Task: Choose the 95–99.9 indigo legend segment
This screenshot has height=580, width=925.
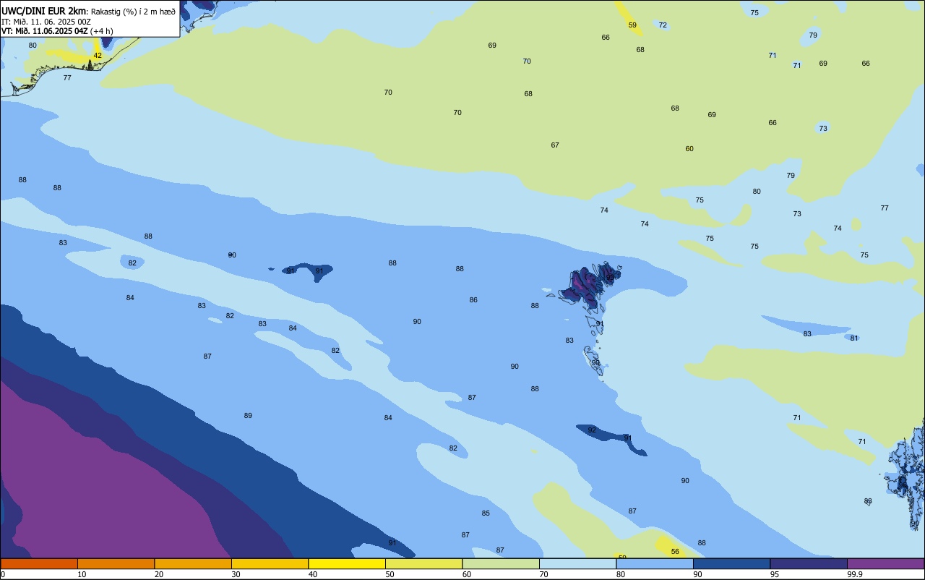Action: coord(809,563)
